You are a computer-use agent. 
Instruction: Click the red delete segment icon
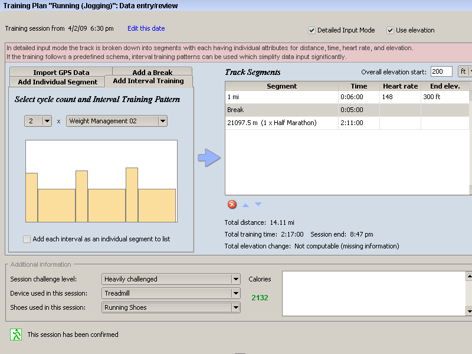(x=232, y=204)
